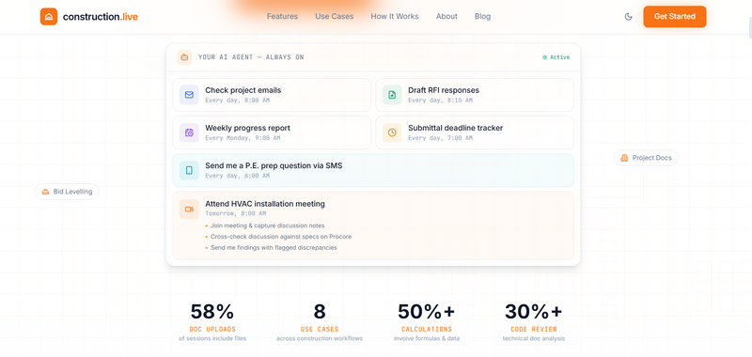This screenshot has height=357, width=752.
Task: Click the Project Docs chip icon
Action: [624, 158]
